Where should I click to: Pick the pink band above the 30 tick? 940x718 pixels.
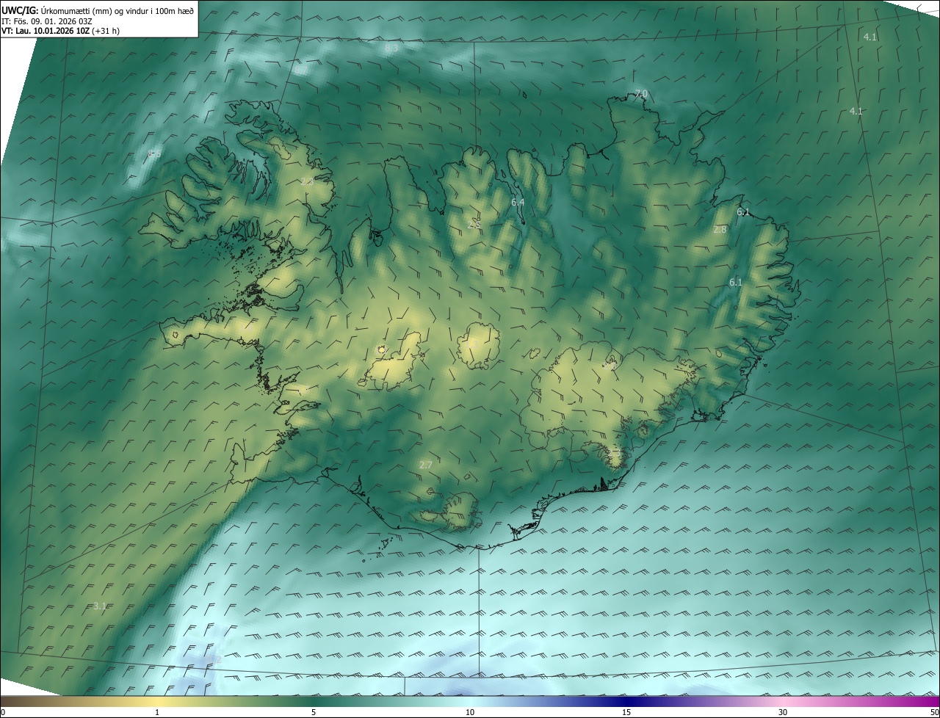coord(783,701)
